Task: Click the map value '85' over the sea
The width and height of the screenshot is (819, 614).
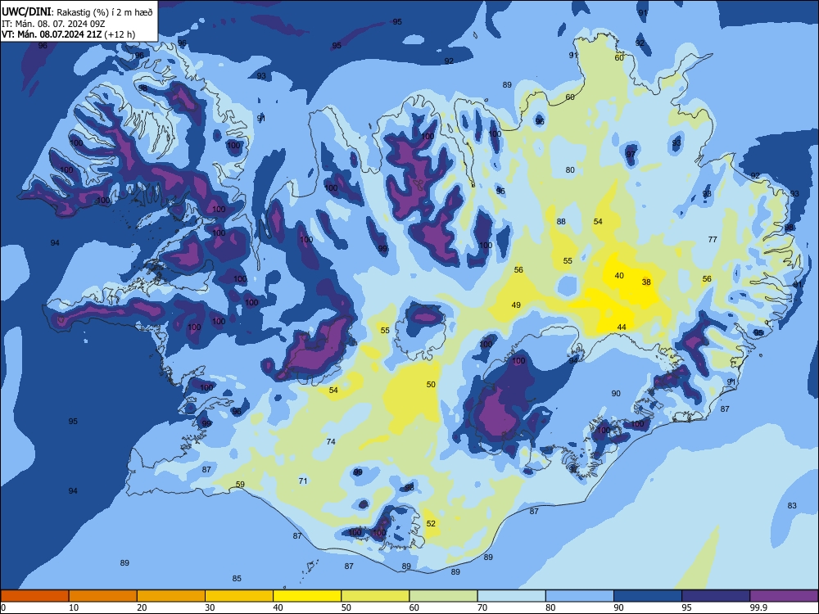Action: point(238,579)
